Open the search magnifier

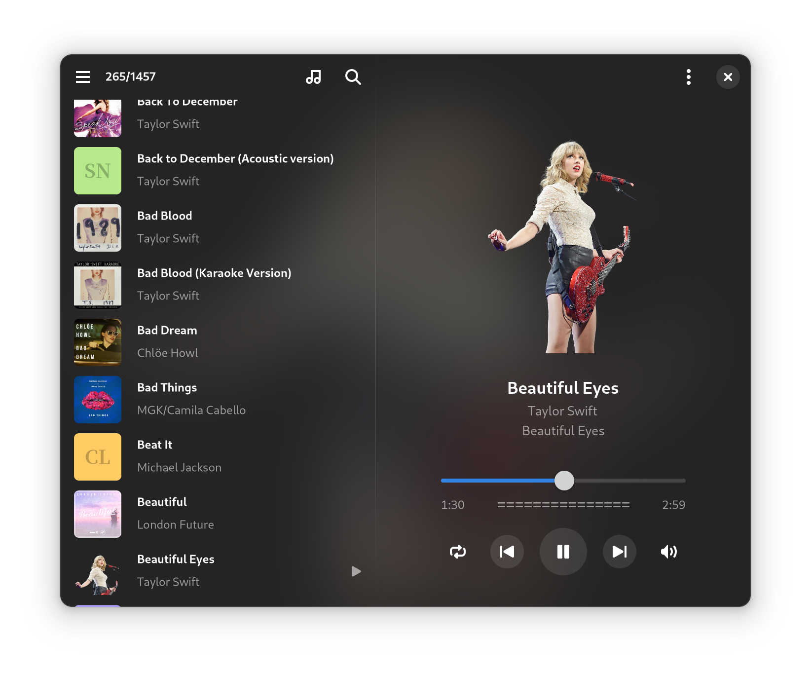(353, 77)
